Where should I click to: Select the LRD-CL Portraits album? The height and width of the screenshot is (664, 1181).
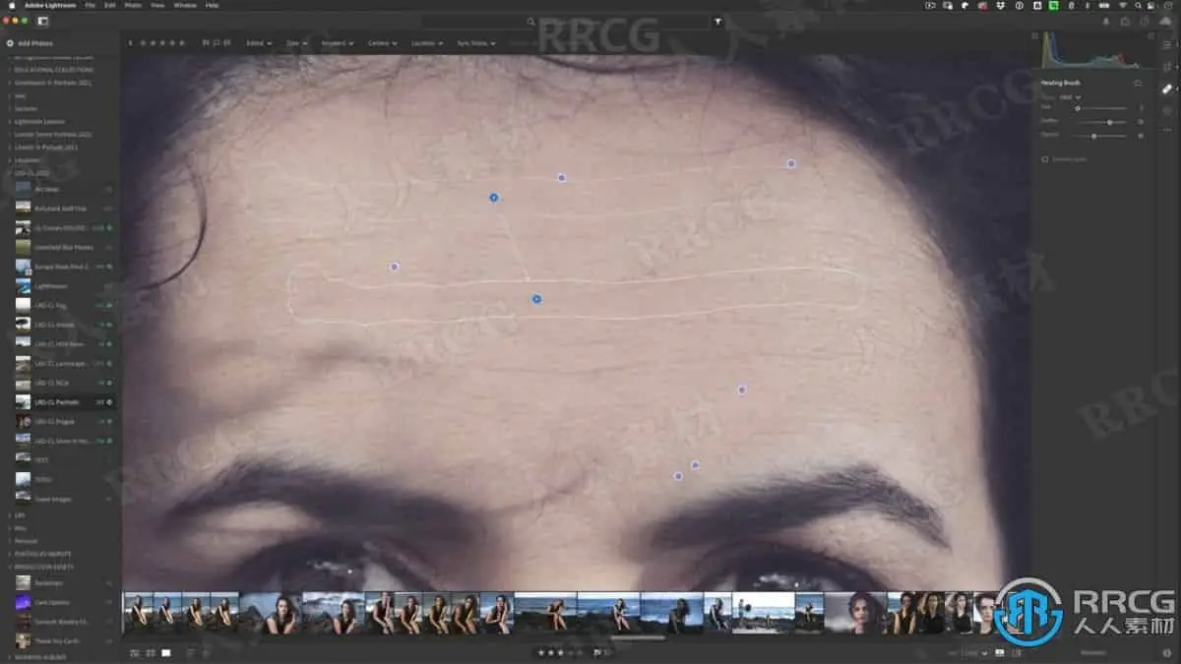point(59,402)
